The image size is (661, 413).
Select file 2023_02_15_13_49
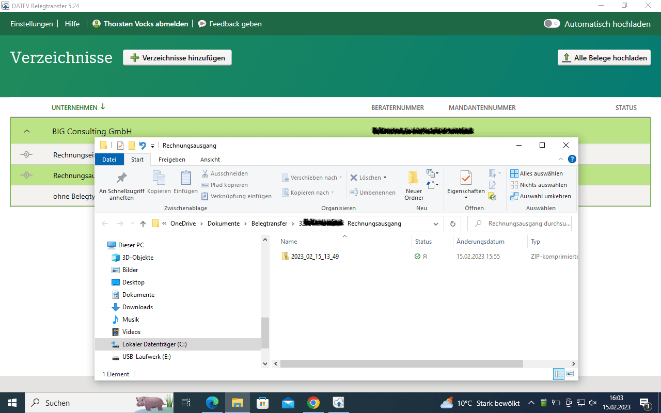pos(315,256)
